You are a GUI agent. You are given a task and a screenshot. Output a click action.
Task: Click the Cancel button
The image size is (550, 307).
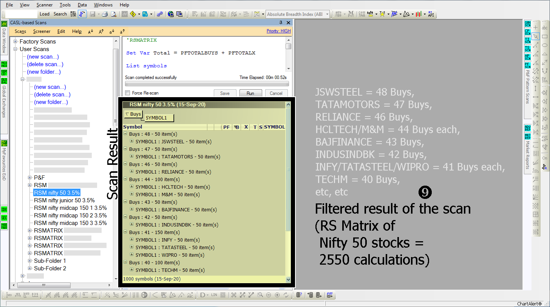coord(276,93)
